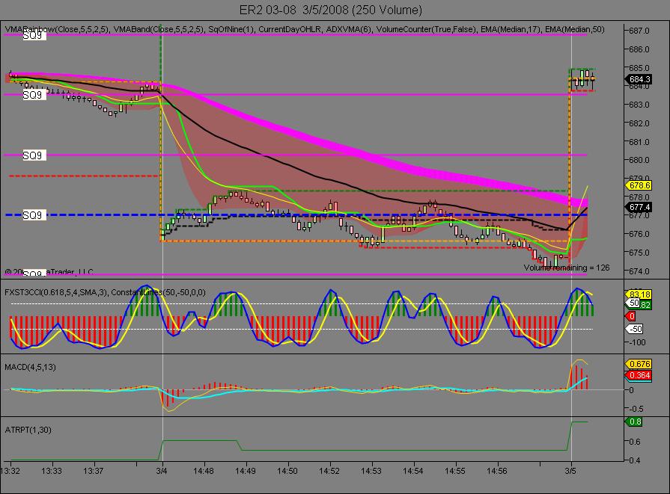
Task: Click the 14:48 time axis label
Action: 204,471
